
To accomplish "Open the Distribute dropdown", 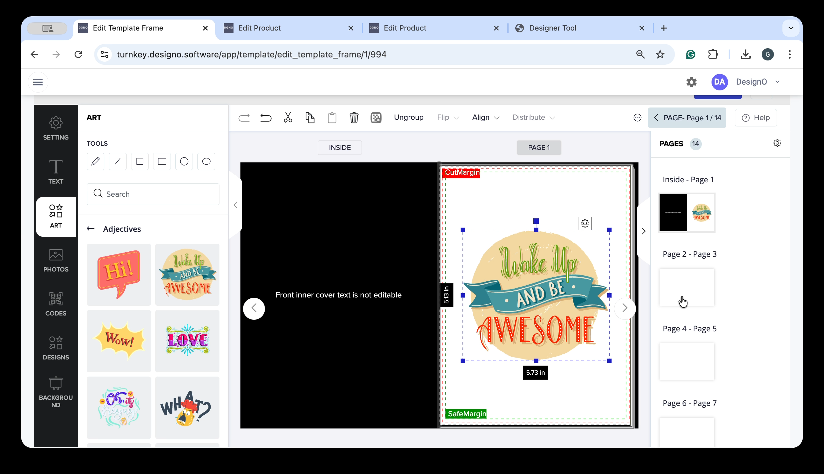I will (x=533, y=118).
